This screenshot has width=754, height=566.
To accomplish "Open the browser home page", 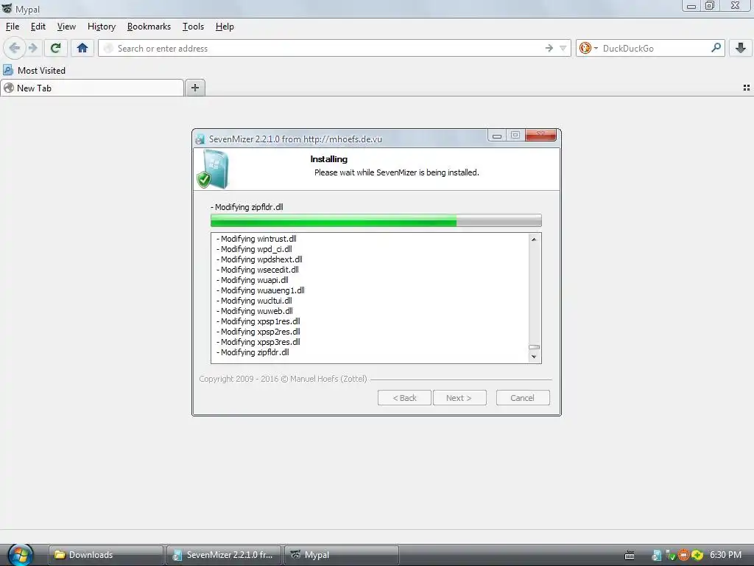I will tap(82, 48).
